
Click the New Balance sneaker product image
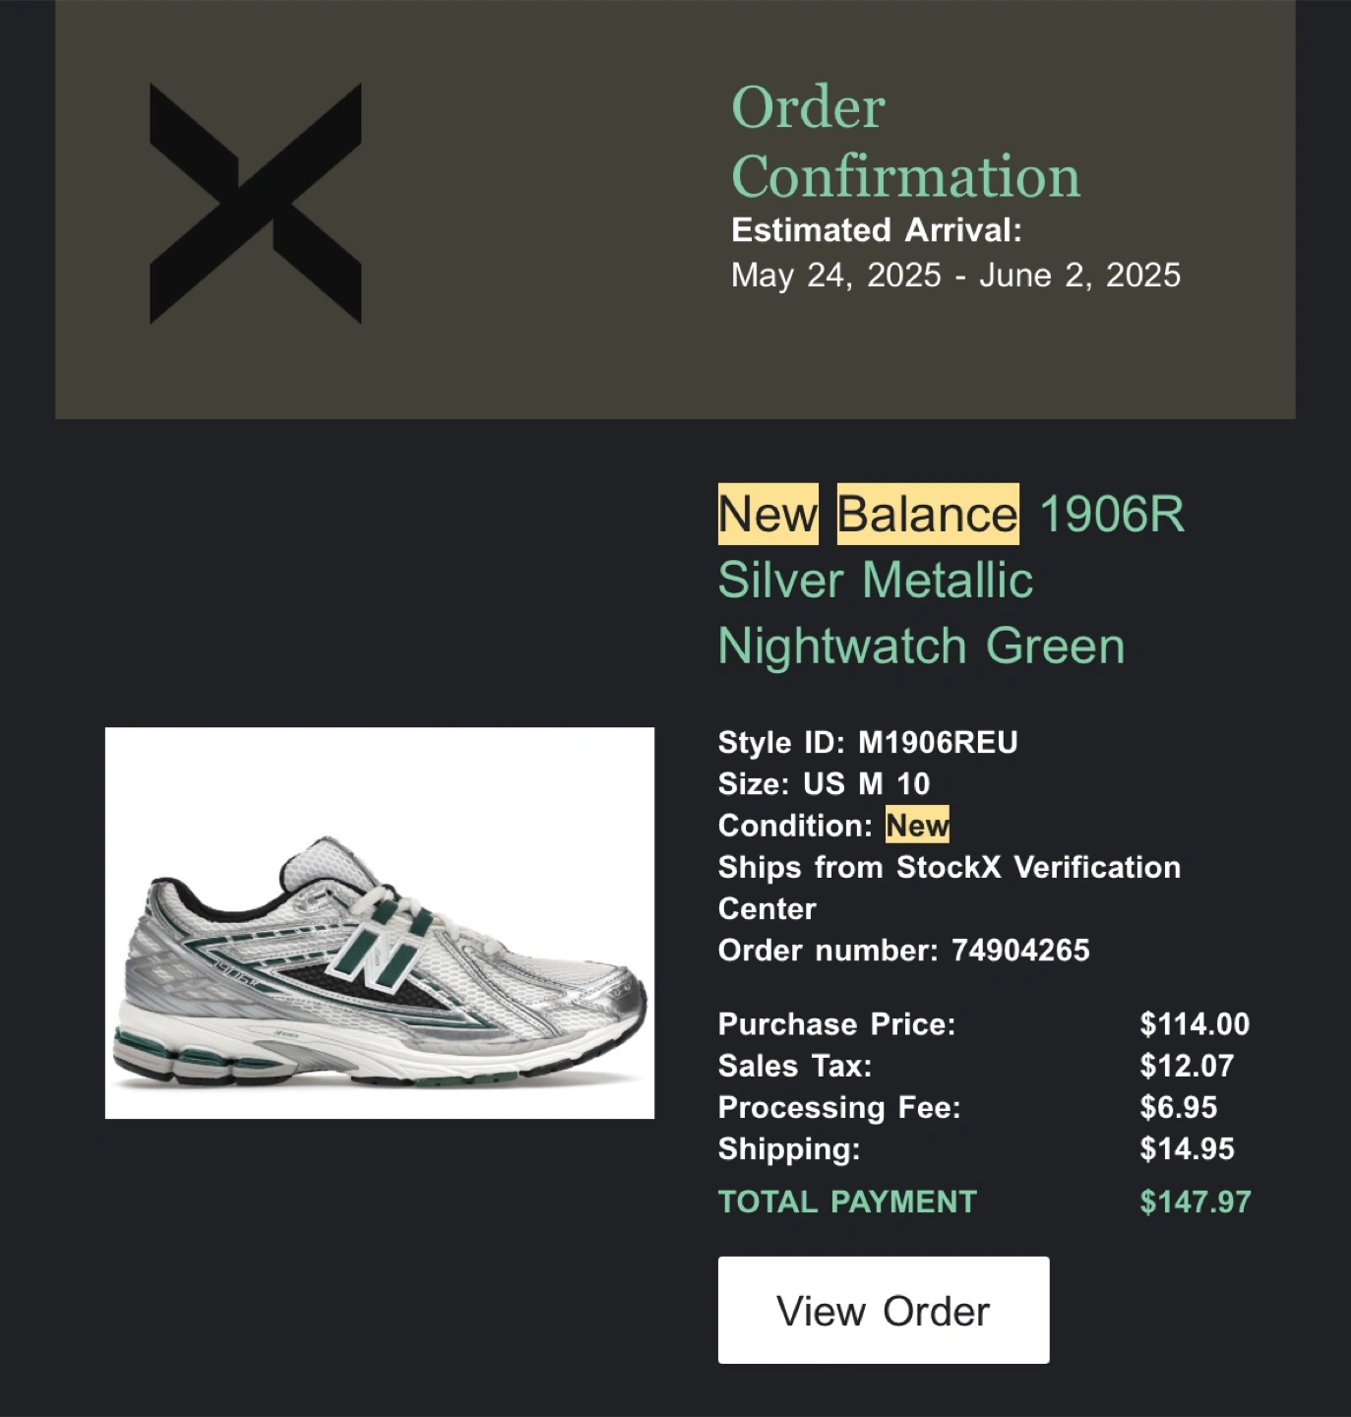point(380,923)
